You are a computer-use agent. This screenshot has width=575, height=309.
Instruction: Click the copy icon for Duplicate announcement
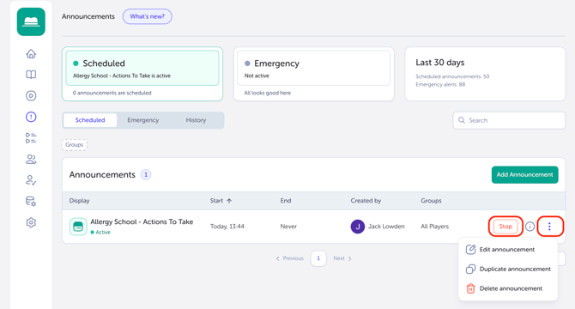point(470,269)
